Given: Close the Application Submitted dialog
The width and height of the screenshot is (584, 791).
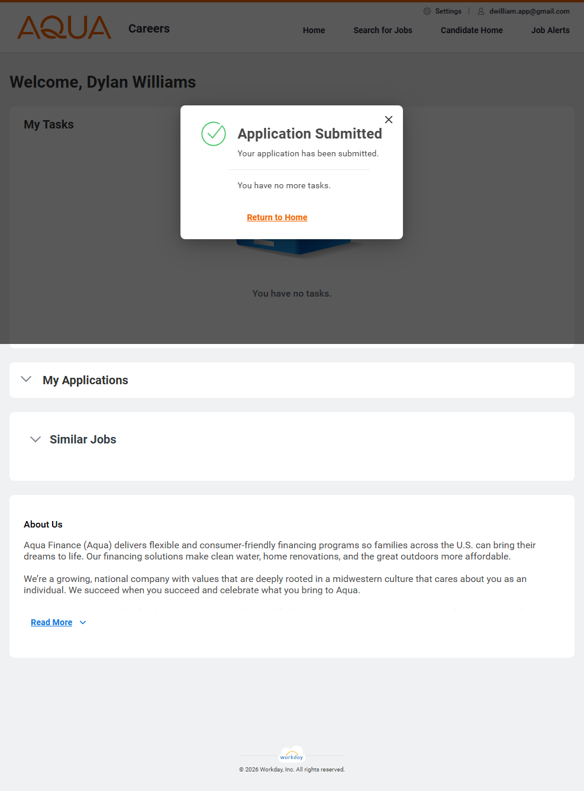Looking at the screenshot, I should coord(389,120).
